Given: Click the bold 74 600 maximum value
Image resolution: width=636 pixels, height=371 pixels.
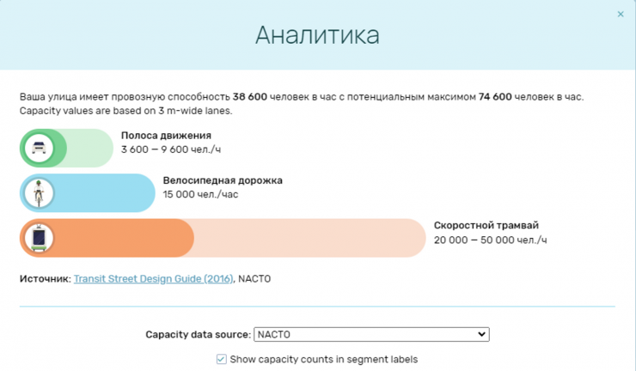Looking at the screenshot, I should [x=496, y=97].
